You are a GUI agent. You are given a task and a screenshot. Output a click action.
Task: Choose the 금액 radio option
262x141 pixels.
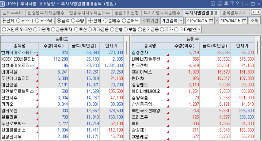(x=59, y=21)
